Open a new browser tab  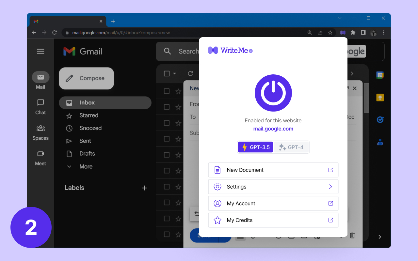113,21
